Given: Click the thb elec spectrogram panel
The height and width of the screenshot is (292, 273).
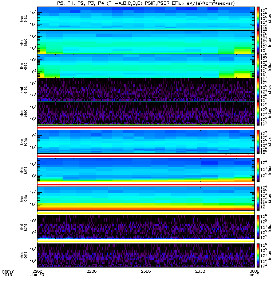Looking at the screenshot, I should coord(146,42).
